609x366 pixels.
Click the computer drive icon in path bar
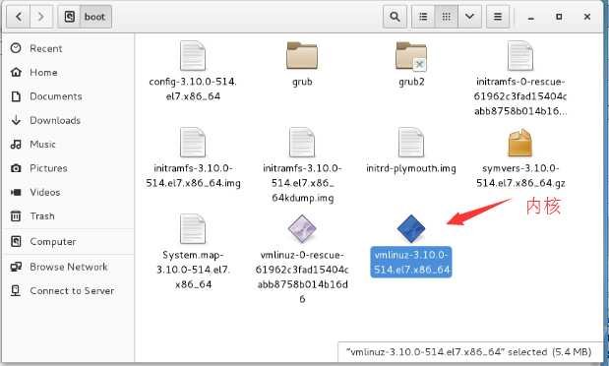69,17
